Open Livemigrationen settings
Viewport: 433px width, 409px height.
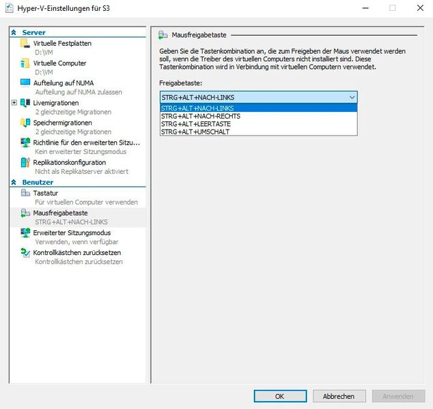[x=56, y=103]
